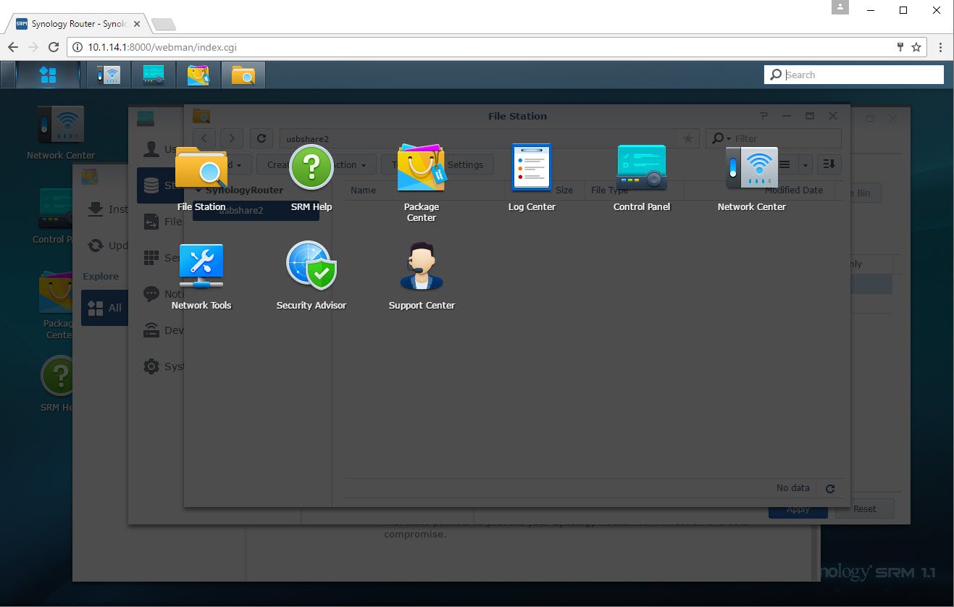Click the SRM Help desktop shortcut
954x607 pixels.
(x=58, y=384)
